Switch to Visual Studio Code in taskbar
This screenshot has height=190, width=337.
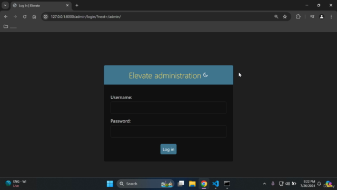[215, 184]
